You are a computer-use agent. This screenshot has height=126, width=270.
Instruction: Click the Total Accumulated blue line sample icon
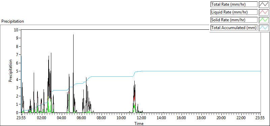pyautogui.click(x=264, y=28)
